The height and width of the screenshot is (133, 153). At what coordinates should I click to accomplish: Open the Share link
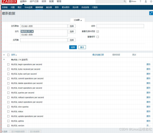point(133,1)
